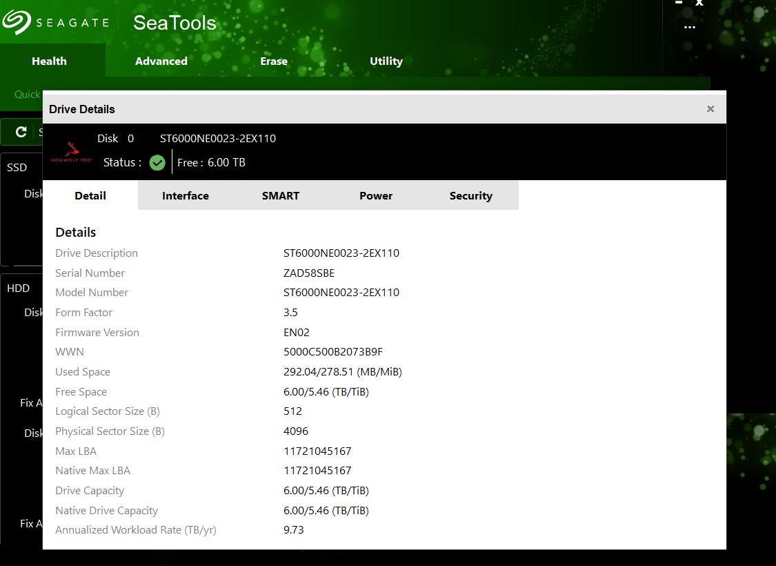Close the Drive Details dialog

pos(710,109)
